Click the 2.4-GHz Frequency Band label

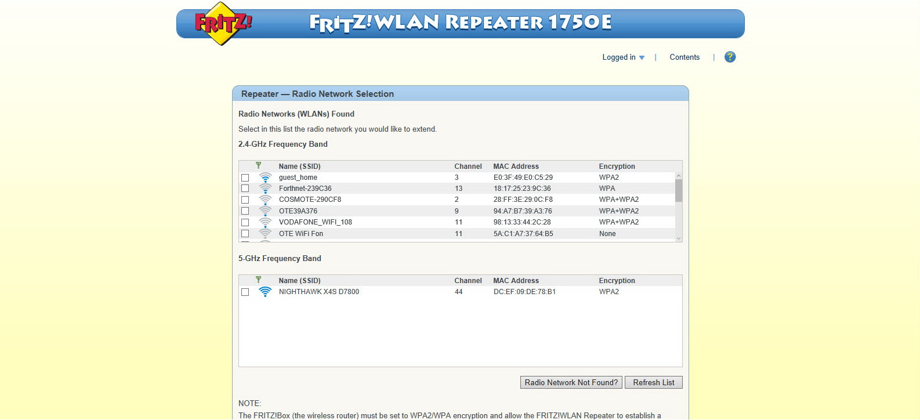pyautogui.click(x=283, y=144)
